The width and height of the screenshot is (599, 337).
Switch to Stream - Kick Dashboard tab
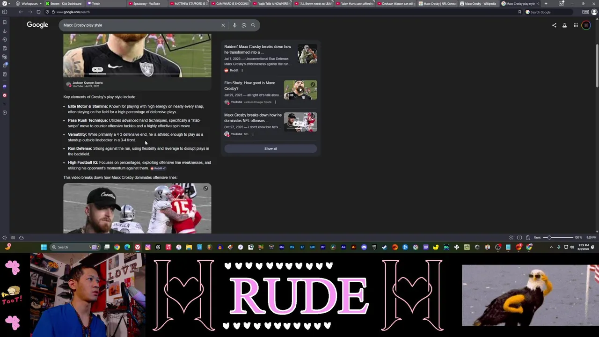coord(64,3)
